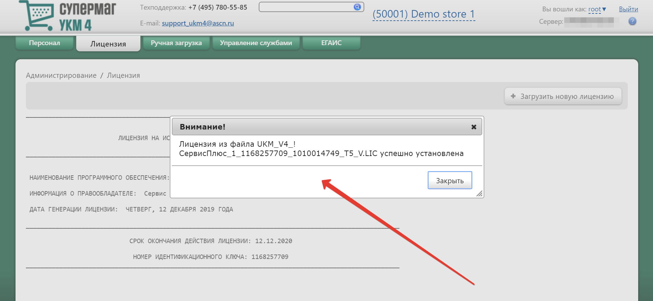Click the Сервер label in the header
Viewport: 653px width, 301px height.
click(551, 21)
